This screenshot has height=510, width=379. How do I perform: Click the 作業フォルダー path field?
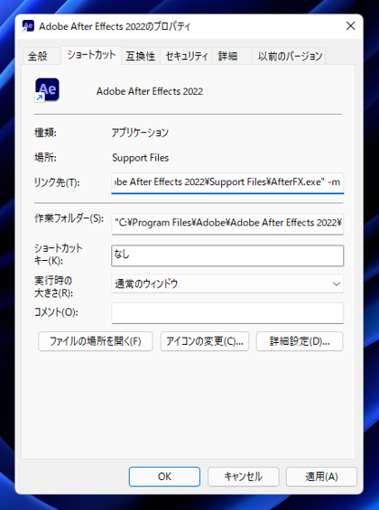click(227, 224)
